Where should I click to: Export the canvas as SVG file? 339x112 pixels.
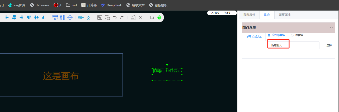click(x=133, y=17)
